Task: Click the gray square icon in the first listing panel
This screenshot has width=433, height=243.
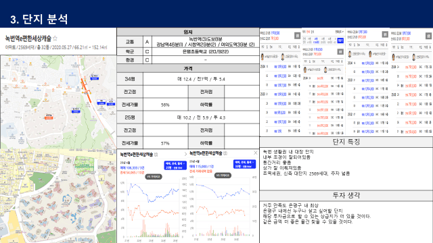Action: [x=297, y=36]
